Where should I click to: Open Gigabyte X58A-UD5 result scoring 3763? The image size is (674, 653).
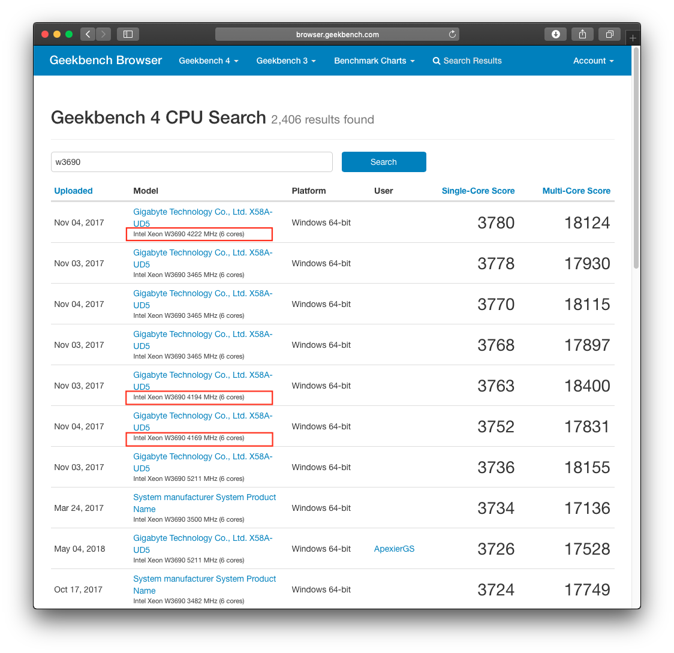click(x=203, y=381)
